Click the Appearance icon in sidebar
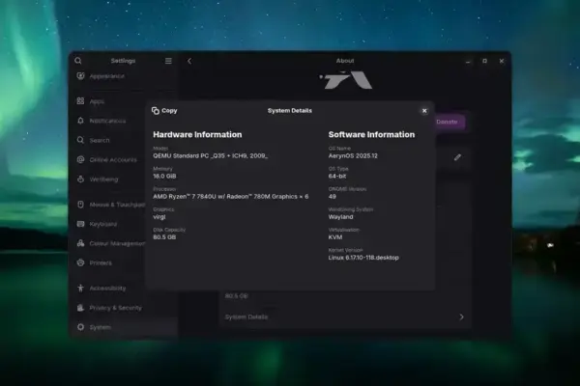 pyautogui.click(x=80, y=76)
